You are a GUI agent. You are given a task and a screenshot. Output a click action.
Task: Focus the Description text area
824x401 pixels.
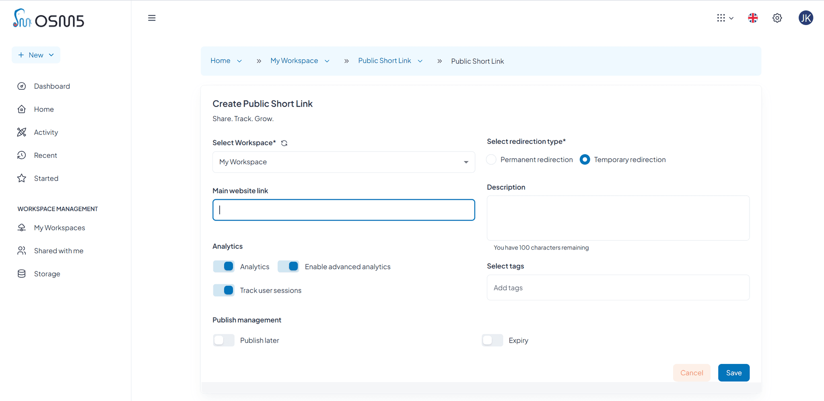[618, 218]
